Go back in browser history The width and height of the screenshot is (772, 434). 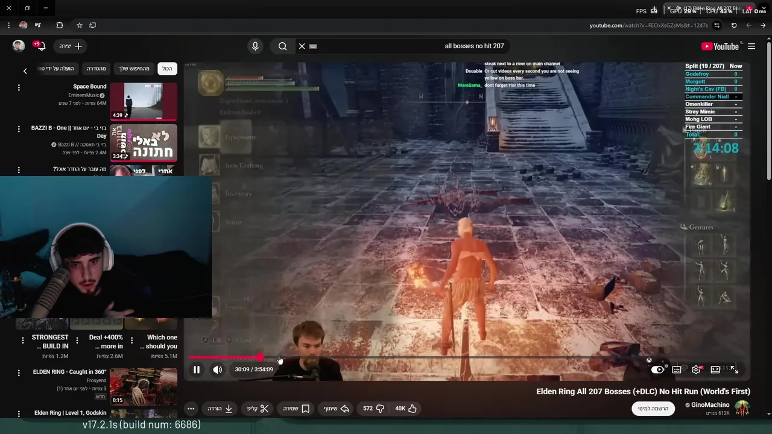tap(763, 25)
